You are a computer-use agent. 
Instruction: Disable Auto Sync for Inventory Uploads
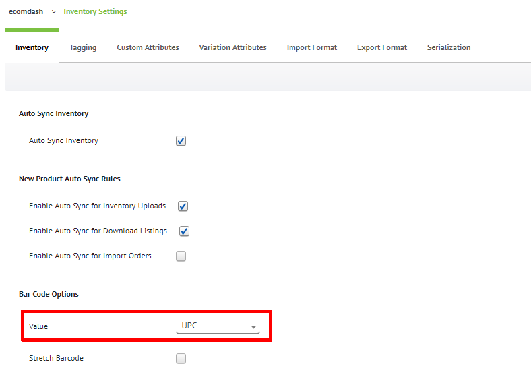[x=183, y=206]
